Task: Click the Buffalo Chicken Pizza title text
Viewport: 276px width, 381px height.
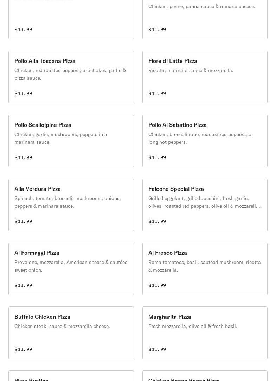Action: point(42,317)
